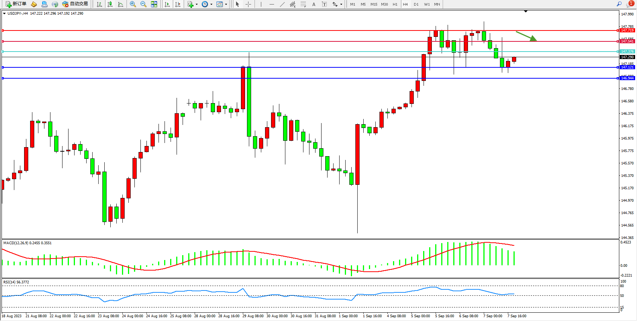The image size is (637, 321).
Task: Toggle AutoTrading (自动交易) button
Action: 75,4
